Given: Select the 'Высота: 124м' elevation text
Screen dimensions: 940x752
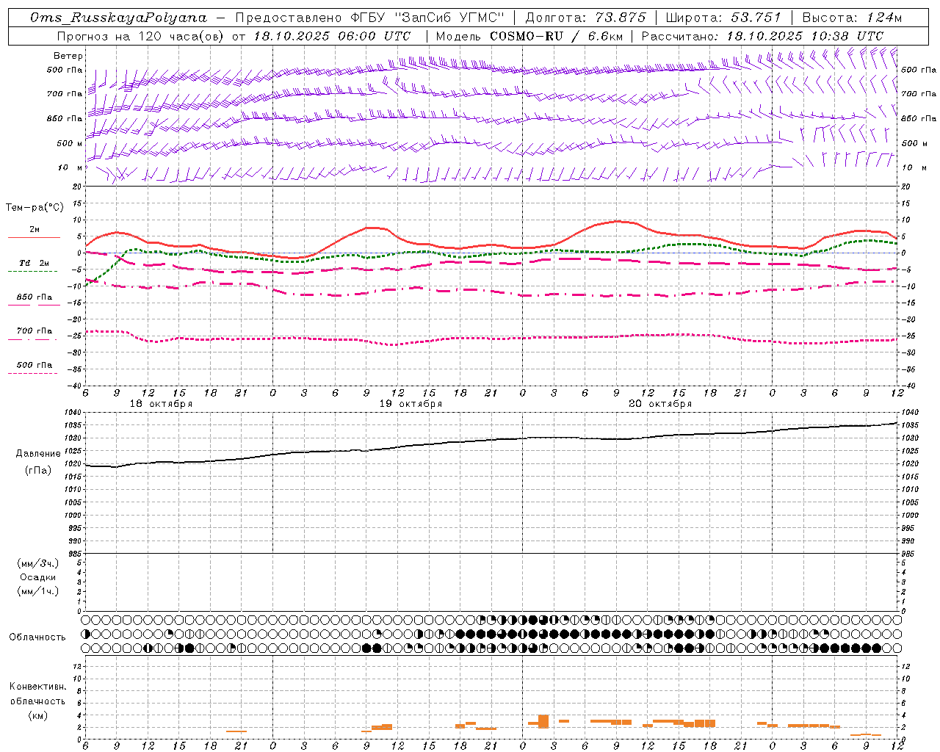Looking at the screenshot, I should tap(851, 18).
